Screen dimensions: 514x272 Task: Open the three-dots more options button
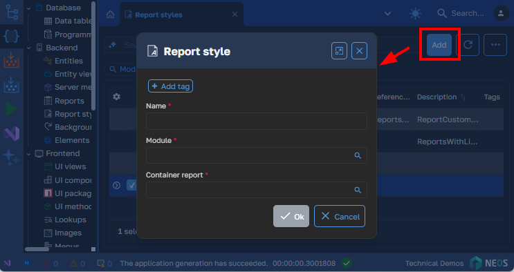[495, 45]
